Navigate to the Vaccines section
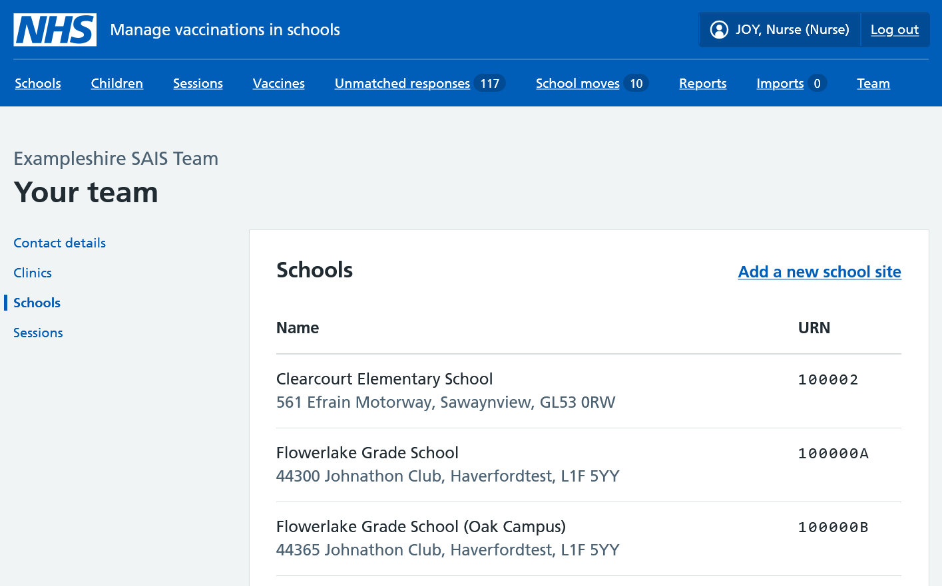Viewport: 942px width, 586px height. click(x=278, y=83)
